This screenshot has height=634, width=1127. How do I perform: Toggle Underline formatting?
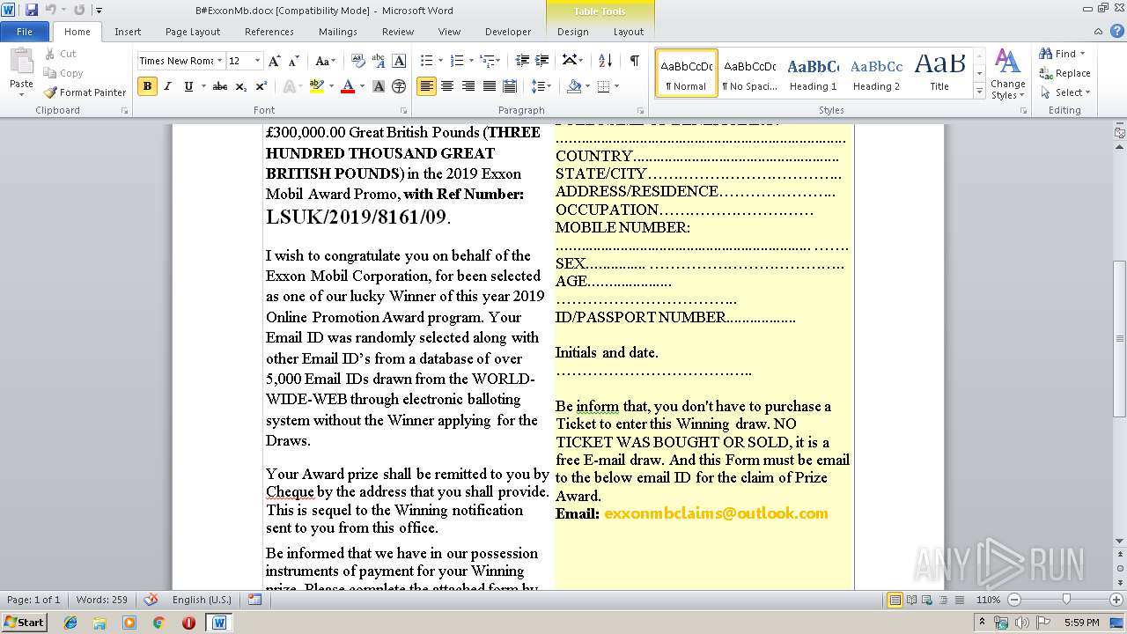(x=188, y=86)
